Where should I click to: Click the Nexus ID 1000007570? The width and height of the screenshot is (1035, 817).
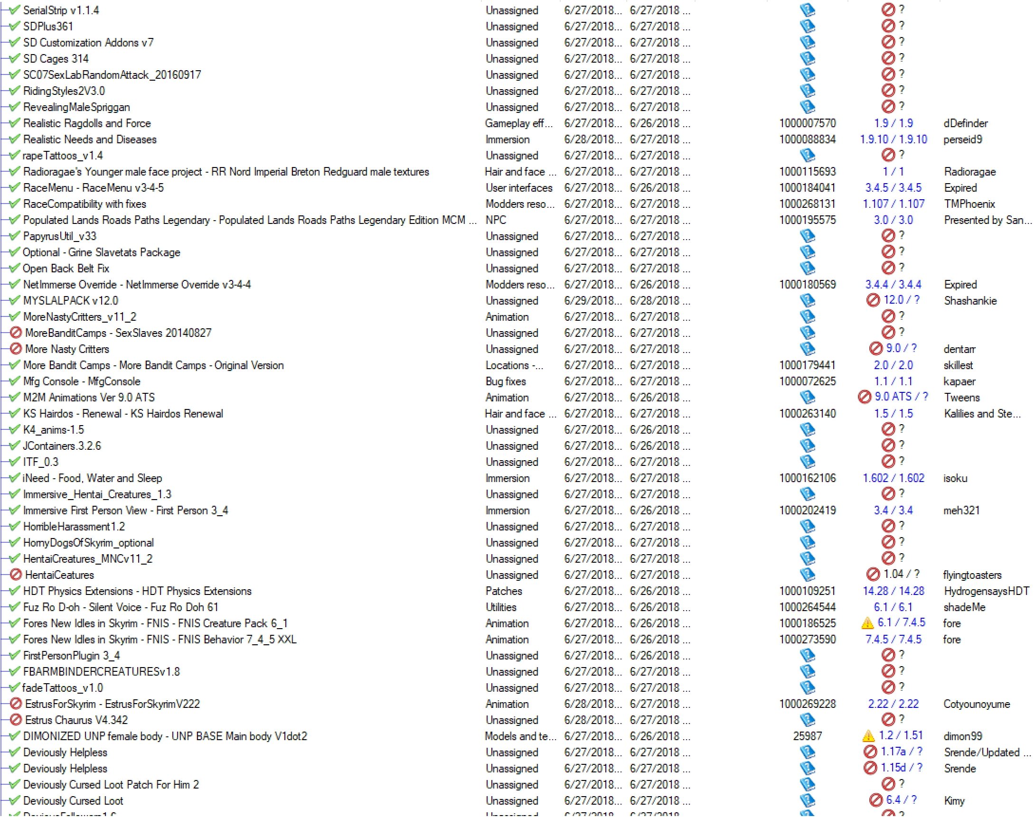pos(808,123)
